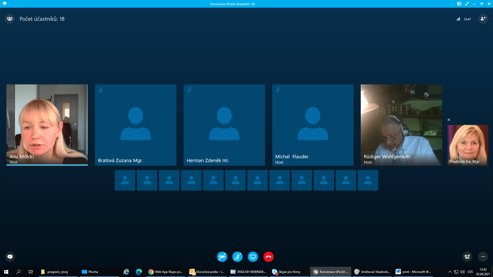Click the present screen monitor button
The image size is (493, 277).
[x=253, y=257]
